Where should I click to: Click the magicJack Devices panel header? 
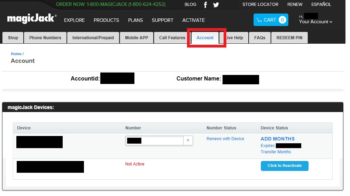click(x=172, y=107)
